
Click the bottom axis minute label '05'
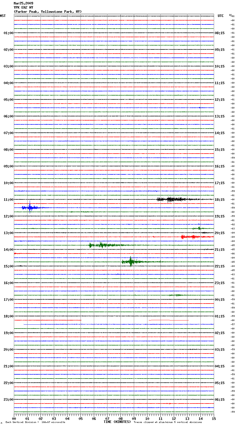click(81, 419)
